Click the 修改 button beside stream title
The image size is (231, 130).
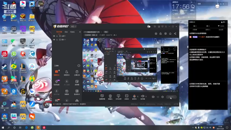click(x=106, y=32)
